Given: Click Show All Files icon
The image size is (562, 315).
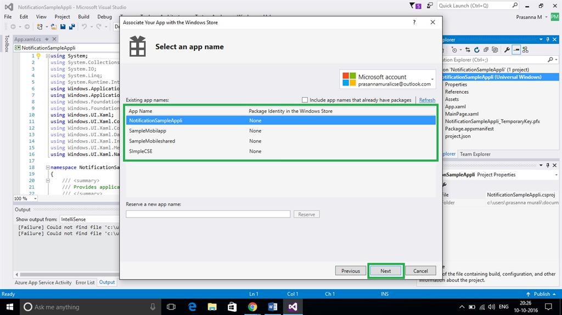Looking at the screenshot, I should click(x=495, y=50).
